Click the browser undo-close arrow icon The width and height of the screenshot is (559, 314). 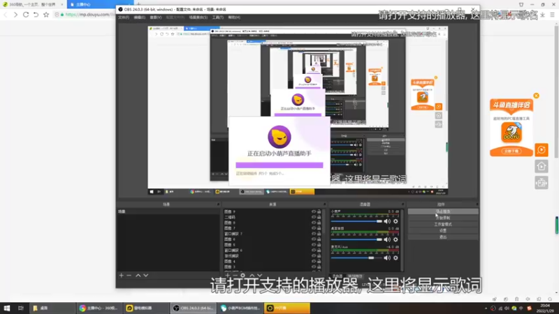click(36, 15)
